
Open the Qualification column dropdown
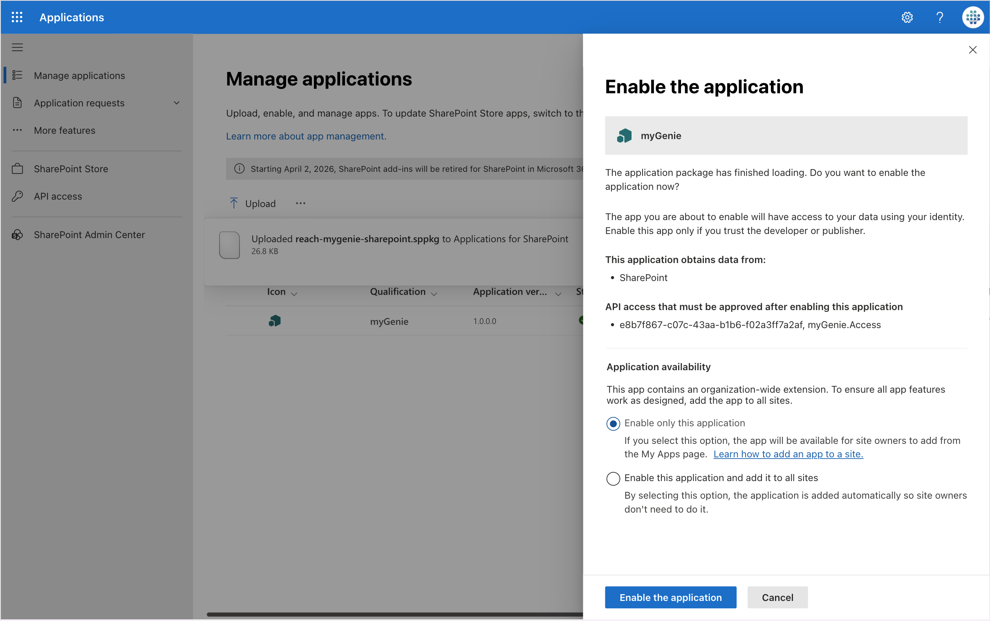click(434, 293)
